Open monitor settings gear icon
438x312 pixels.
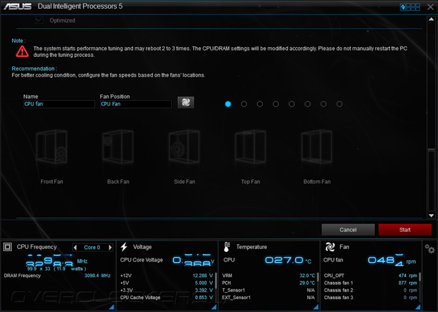pyautogui.click(x=430, y=248)
